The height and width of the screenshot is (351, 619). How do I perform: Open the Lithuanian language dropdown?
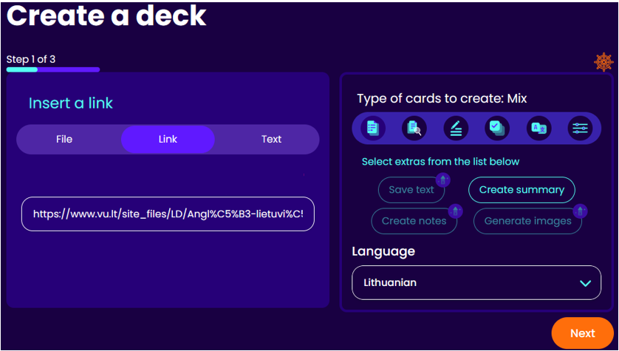coord(476,283)
